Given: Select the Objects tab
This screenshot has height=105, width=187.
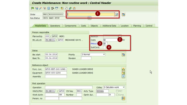Looking at the screenshot, I should point(94,26).
